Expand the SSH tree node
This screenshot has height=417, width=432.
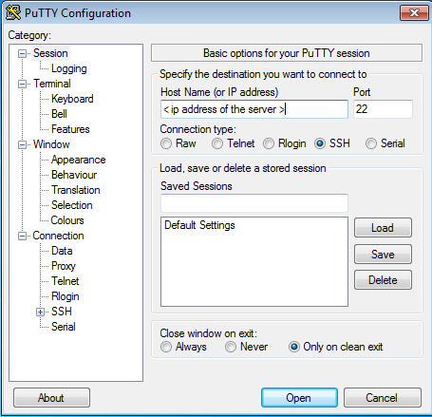coord(40,312)
